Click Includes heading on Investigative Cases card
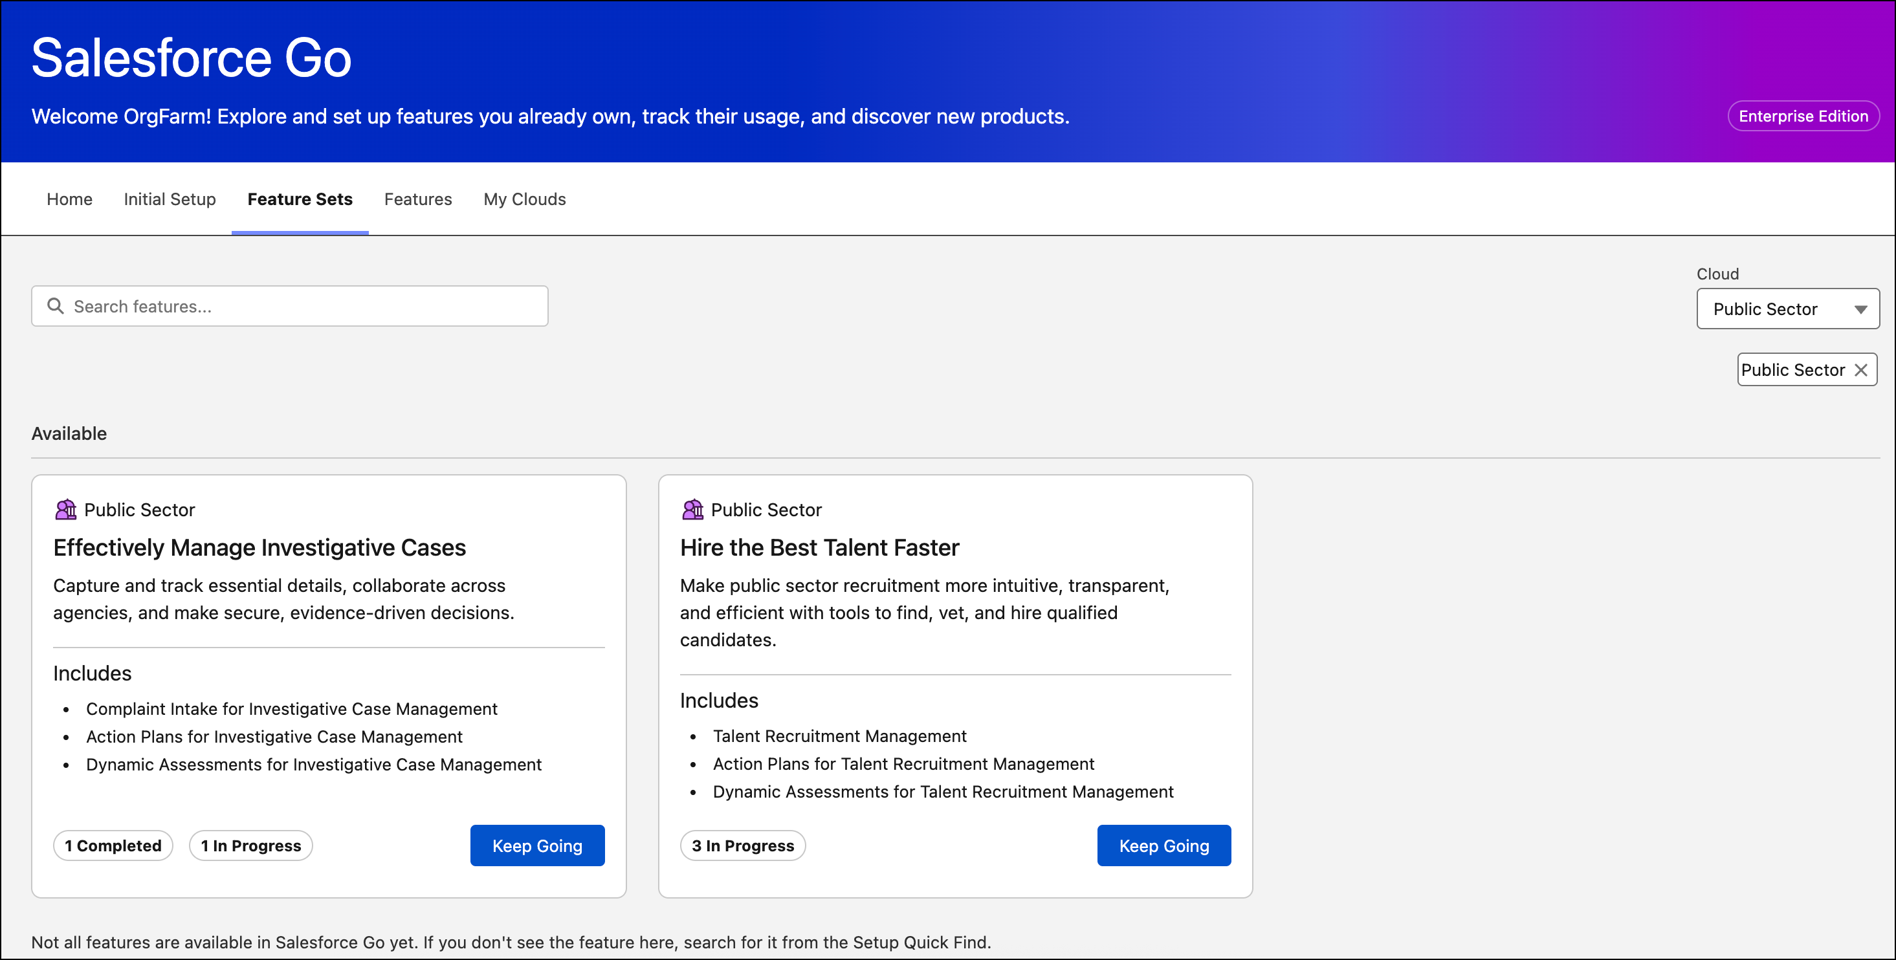 [x=92, y=673]
